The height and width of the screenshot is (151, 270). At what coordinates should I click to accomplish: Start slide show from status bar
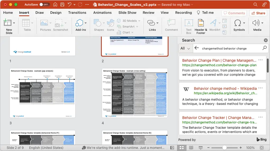pyautogui.click(x=201, y=148)
